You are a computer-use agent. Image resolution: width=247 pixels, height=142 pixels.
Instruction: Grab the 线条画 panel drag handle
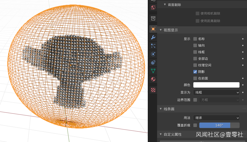pos(244,109)
